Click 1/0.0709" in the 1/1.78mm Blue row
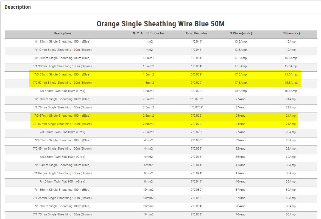Screen dimensions: 321x219 (x=197, y=99)
